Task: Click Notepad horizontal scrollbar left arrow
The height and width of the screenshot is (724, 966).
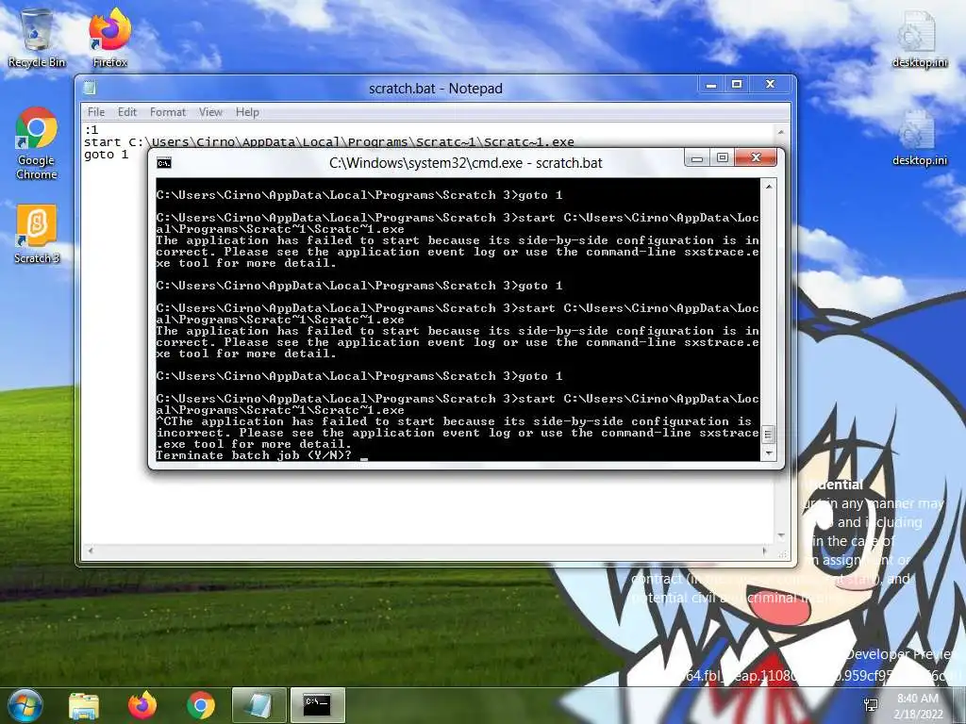Action: pos(90,551)
